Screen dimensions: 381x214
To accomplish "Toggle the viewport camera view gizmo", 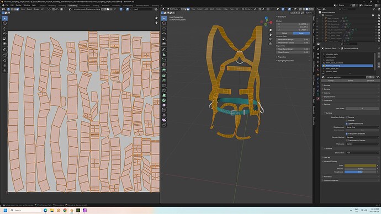I will pos(271,39).
